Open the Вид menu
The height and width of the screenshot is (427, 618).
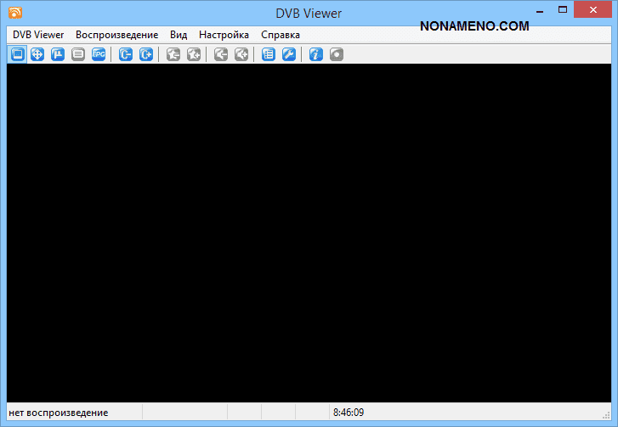[179, 35]
